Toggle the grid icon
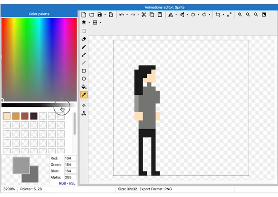This screenshot has width=278, height=197. coord(95,23)
